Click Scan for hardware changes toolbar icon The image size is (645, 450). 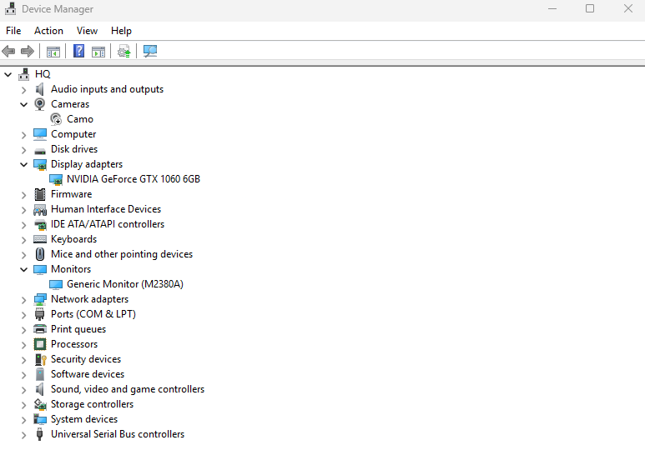point(150,52)
